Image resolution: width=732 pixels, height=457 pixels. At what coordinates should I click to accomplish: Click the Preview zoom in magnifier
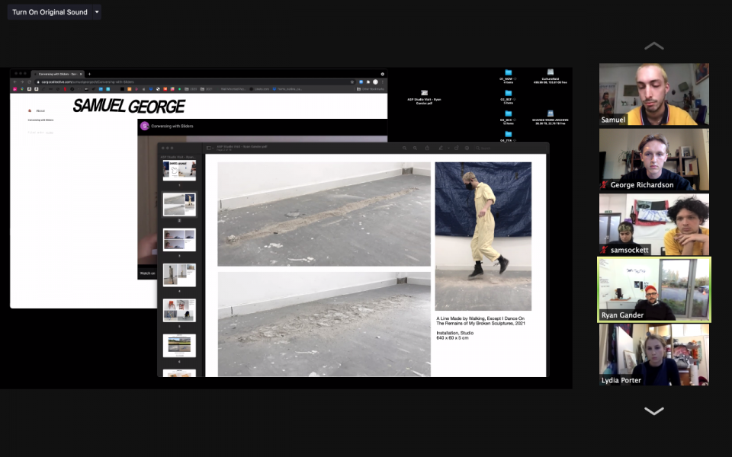(x=415, y=149)
